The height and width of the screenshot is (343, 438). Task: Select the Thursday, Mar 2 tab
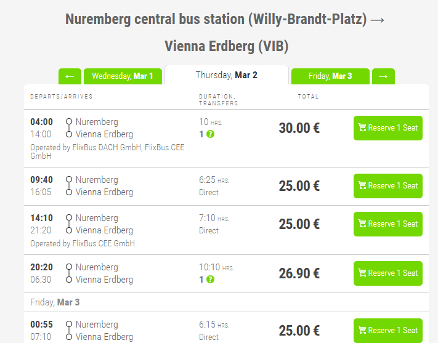(227, 75)
